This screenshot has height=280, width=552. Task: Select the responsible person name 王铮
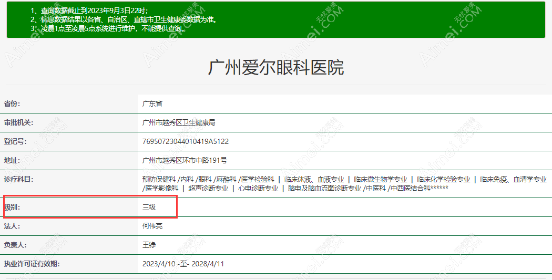149,245
